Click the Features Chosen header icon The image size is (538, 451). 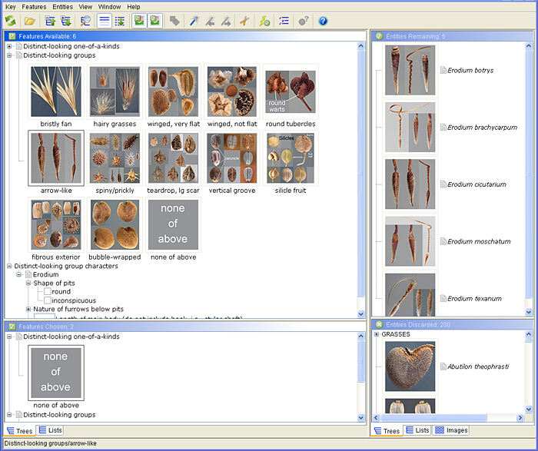[x=12, y=327]
